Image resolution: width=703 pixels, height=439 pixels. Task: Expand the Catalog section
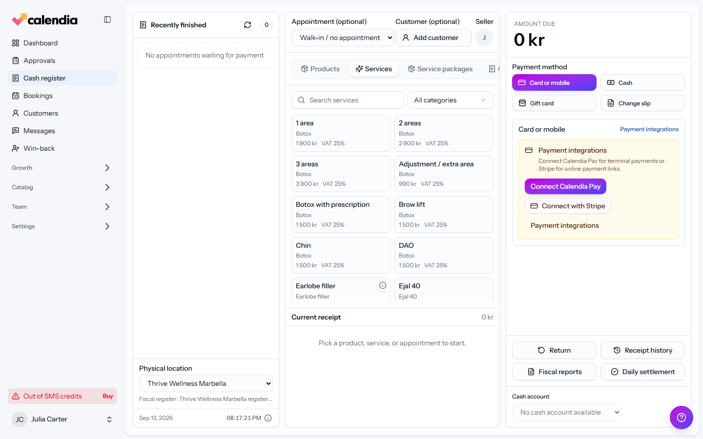(62, 187)
